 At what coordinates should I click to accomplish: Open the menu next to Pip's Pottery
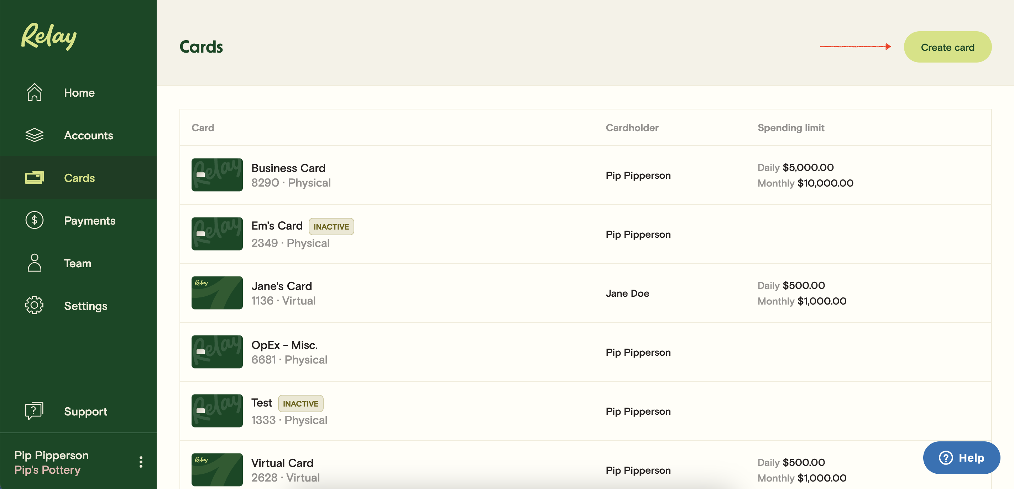pos(141,462)
